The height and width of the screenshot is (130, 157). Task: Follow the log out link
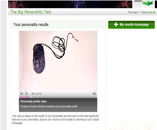point(152,12)
